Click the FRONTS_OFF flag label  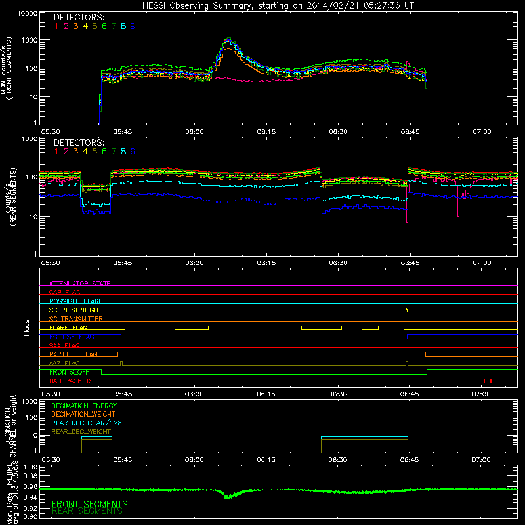[69, 372]
